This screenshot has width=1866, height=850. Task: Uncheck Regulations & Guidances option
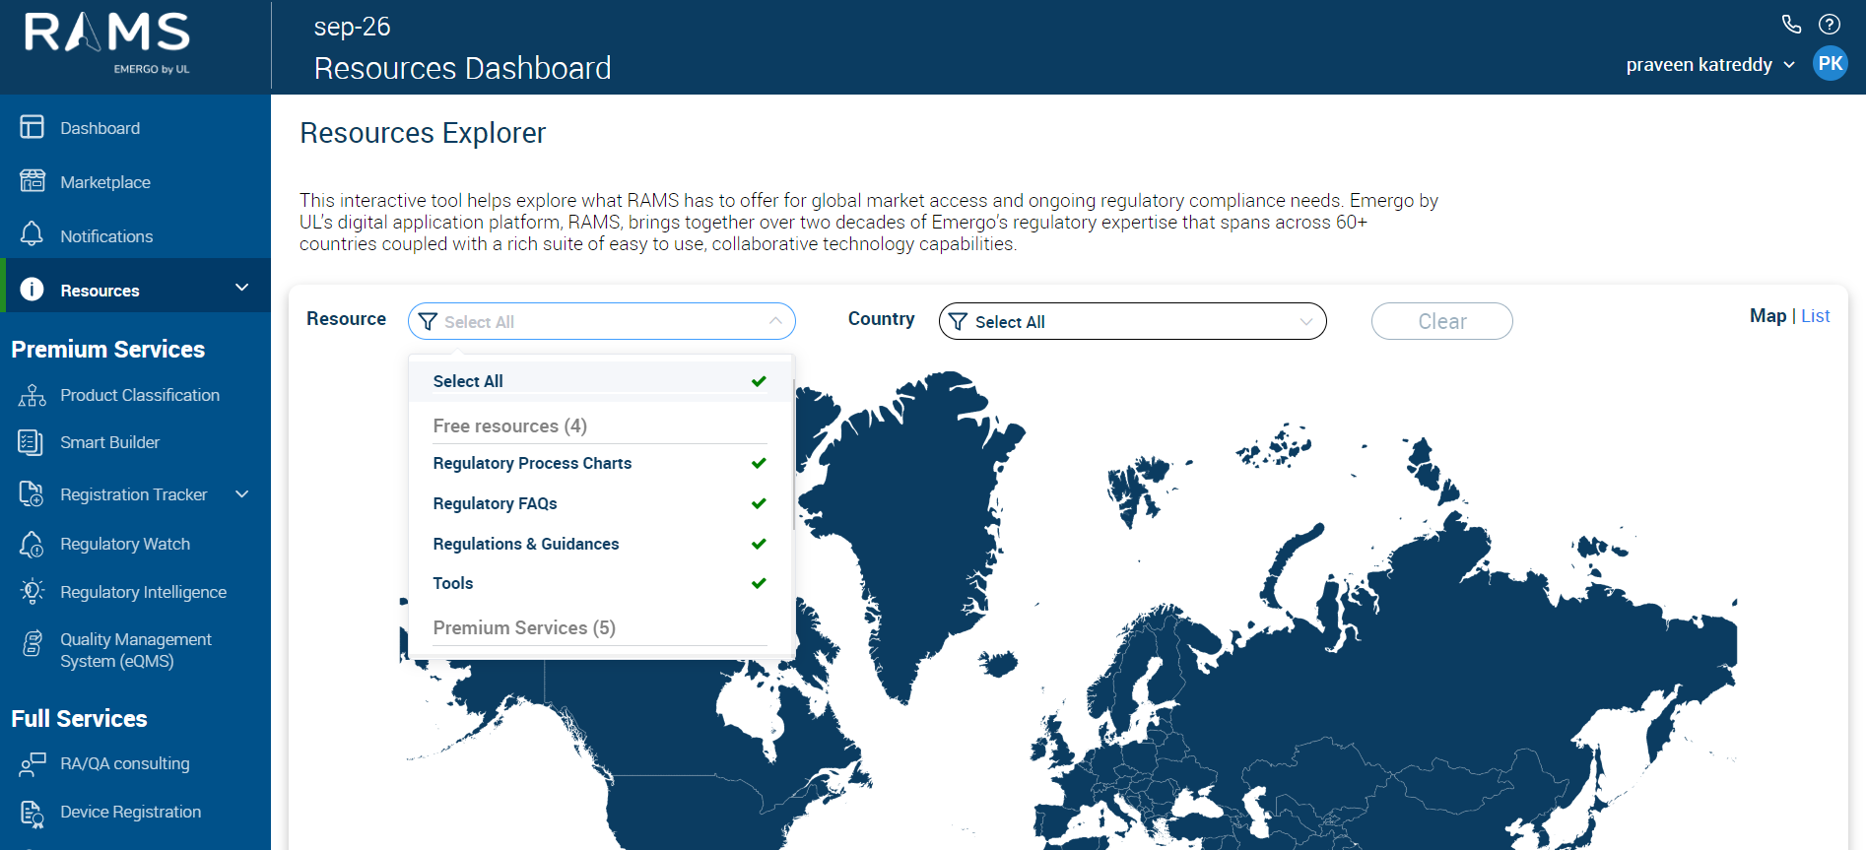600,544
